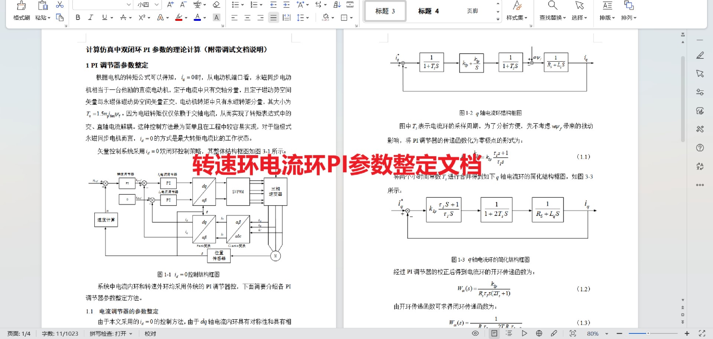
Task: Align text right
Action: pyautogui.click(x=260, y=17)
